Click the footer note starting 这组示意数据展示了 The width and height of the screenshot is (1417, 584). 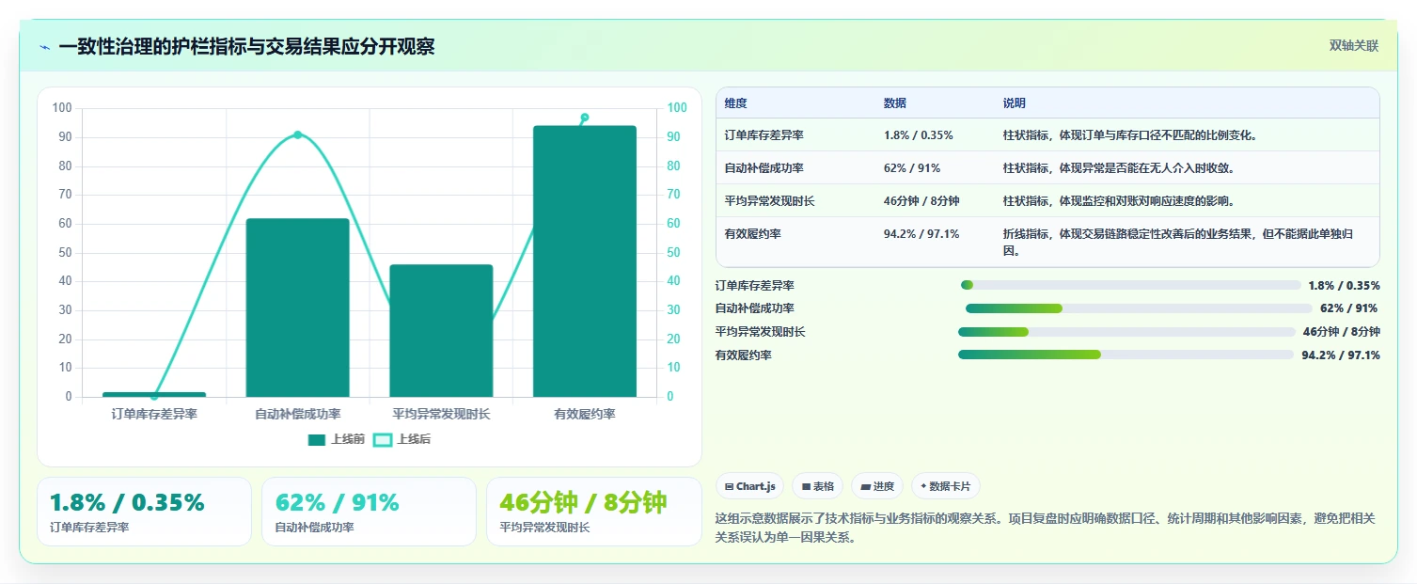coord(1046,529)
